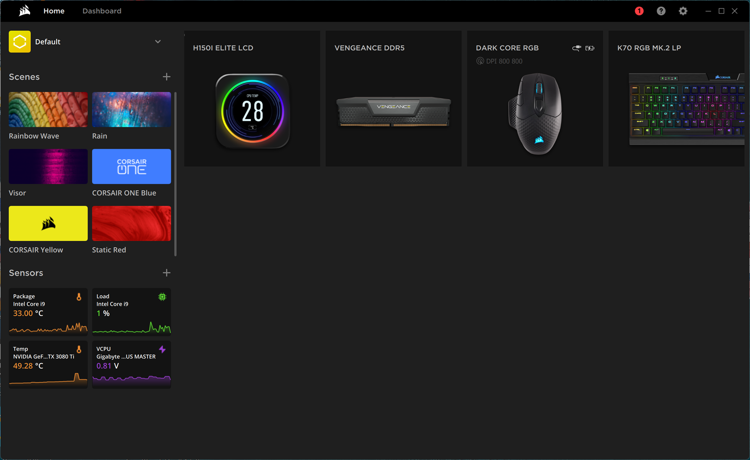Image resolution: width=750 pixels, height=460 pixels.
Task: Open the Settings gear icon
Action: pyautogui.click(x=683, y=11)
